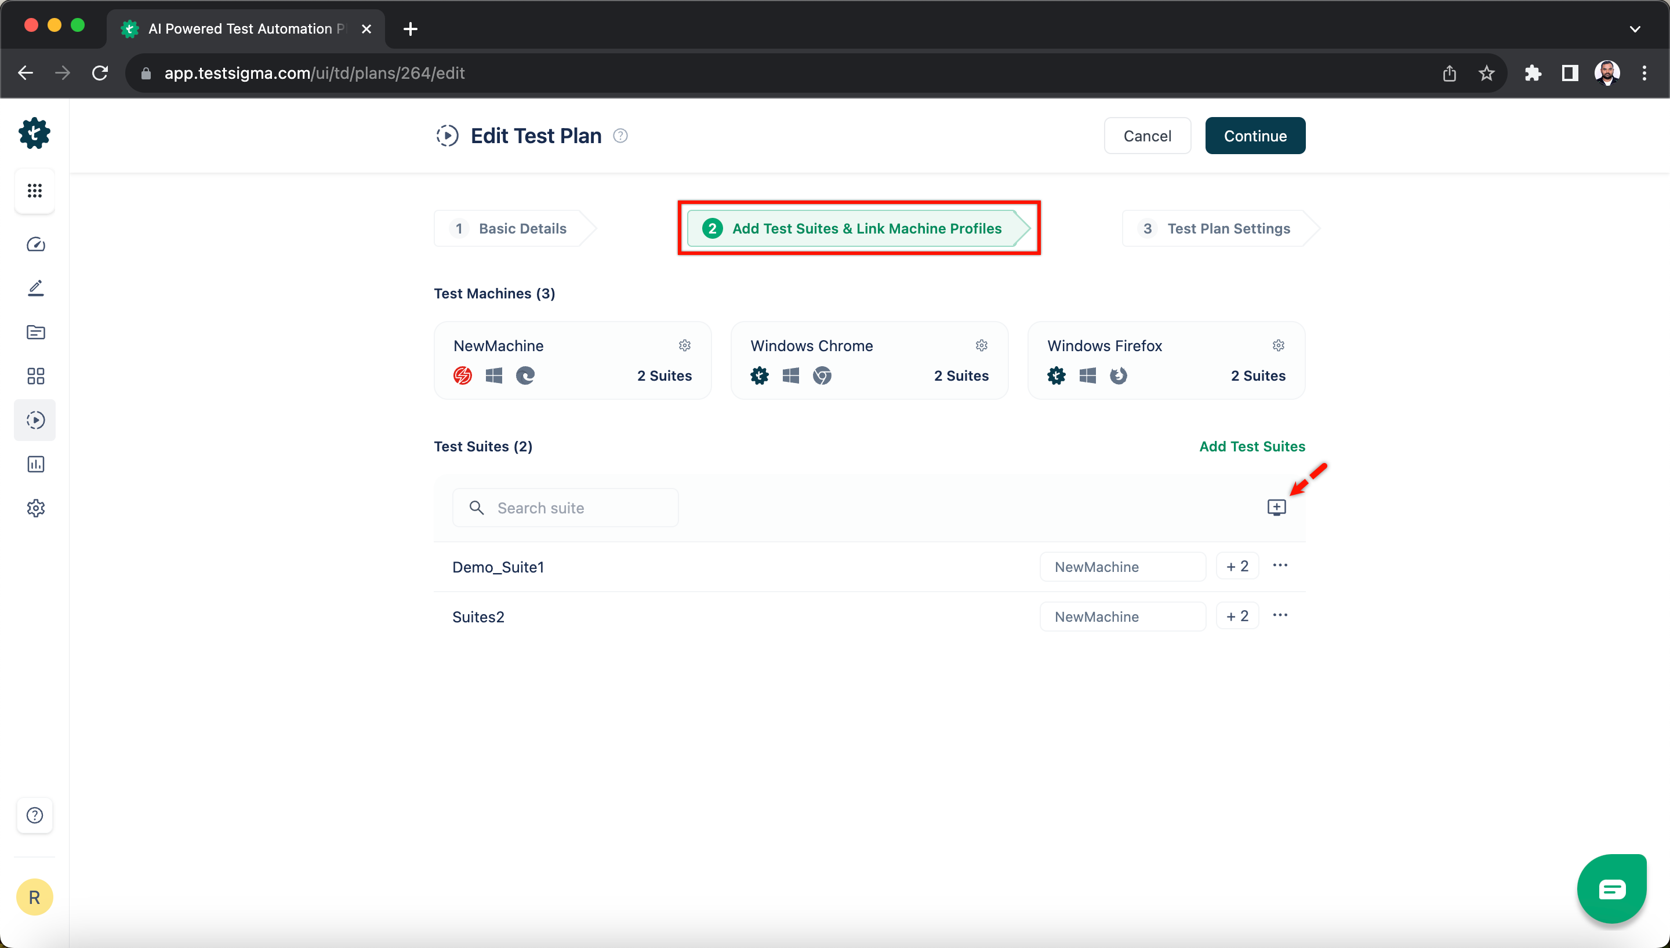Toggle the help question mark icon

34,815
